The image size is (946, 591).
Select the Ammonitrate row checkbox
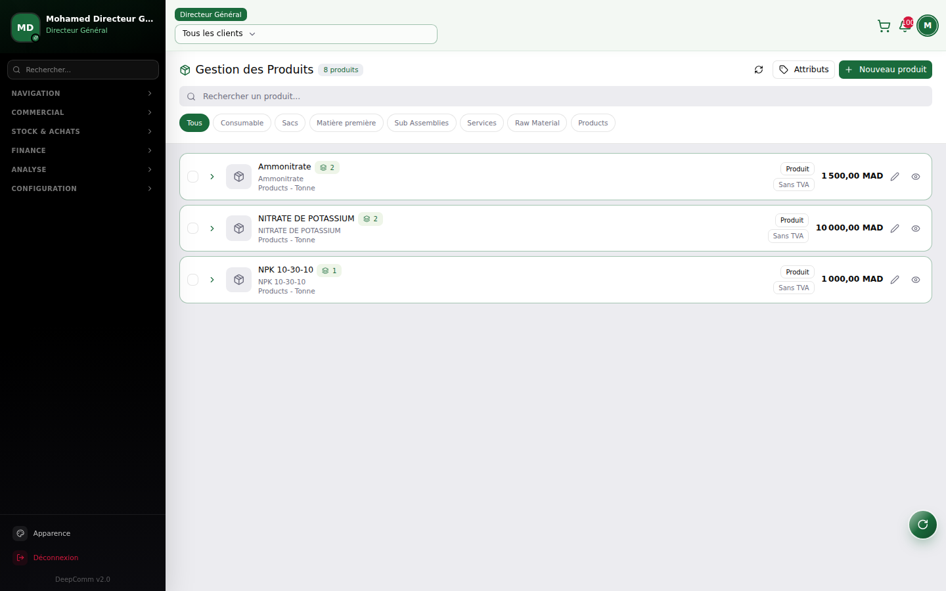[x=193, y=177]
